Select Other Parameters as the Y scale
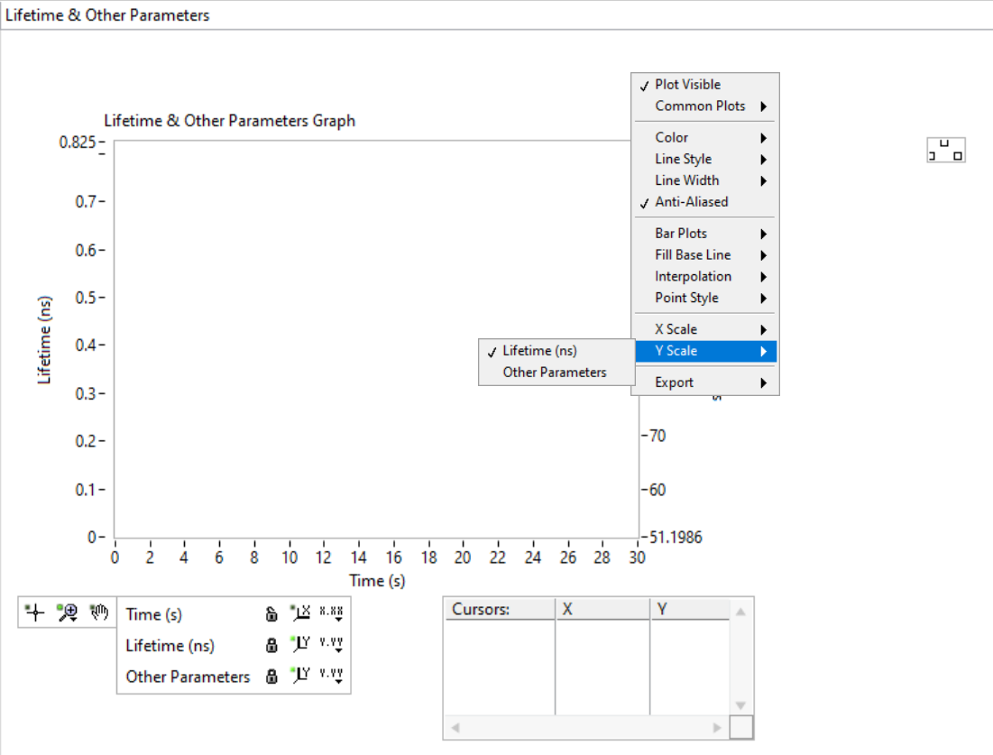This screenshot has height=755, width=993. (556, 373)
